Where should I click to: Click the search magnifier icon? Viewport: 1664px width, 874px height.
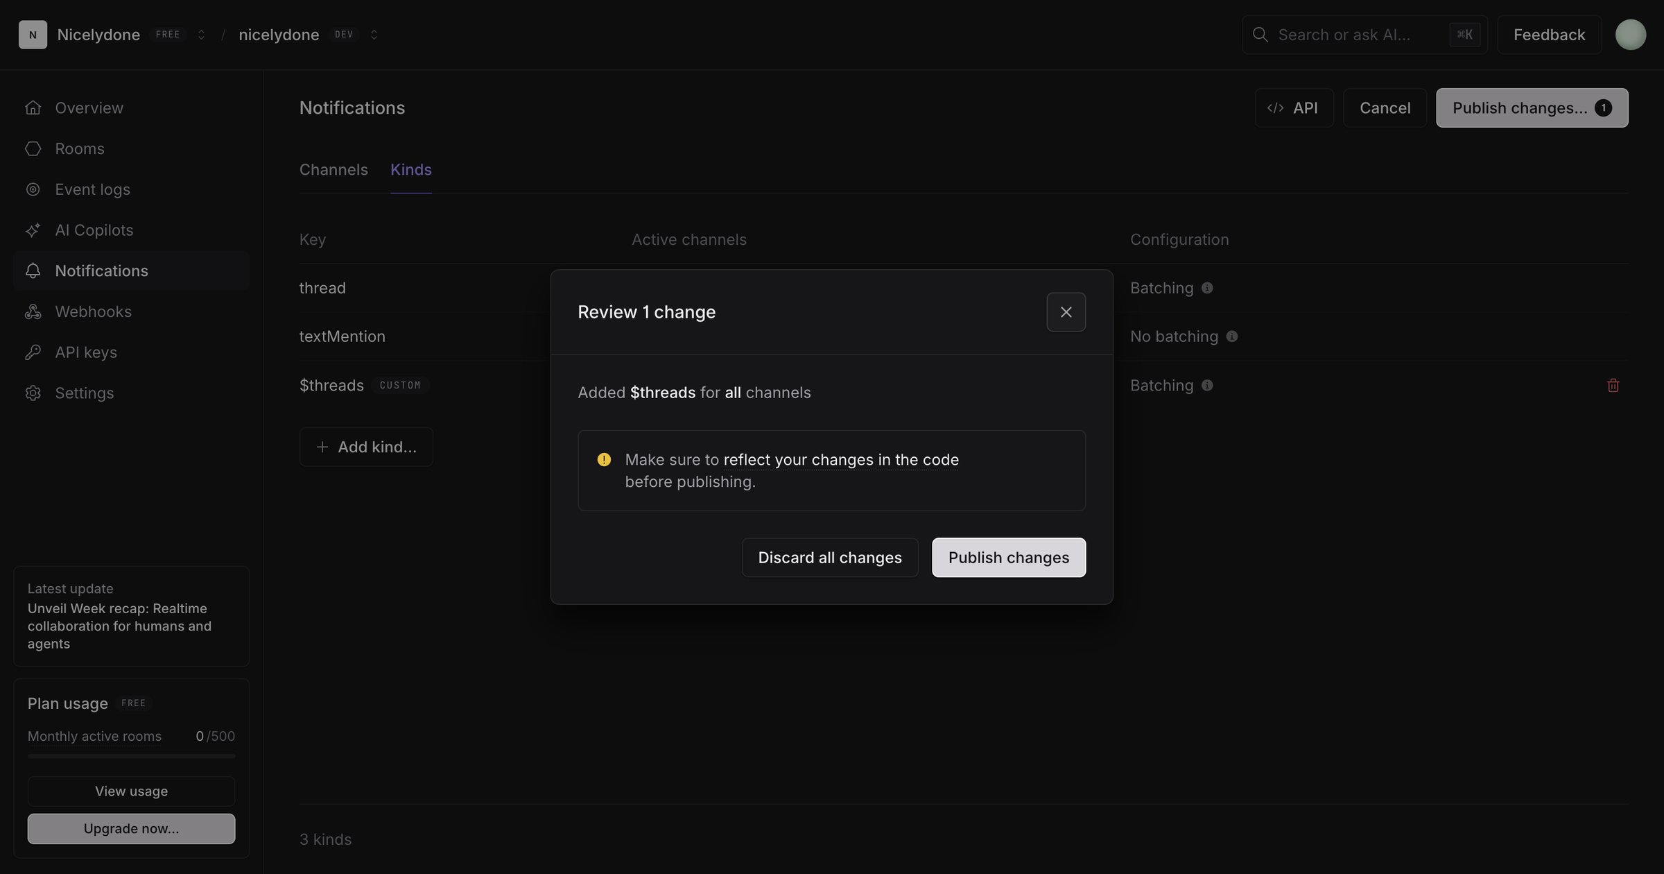1260,35
